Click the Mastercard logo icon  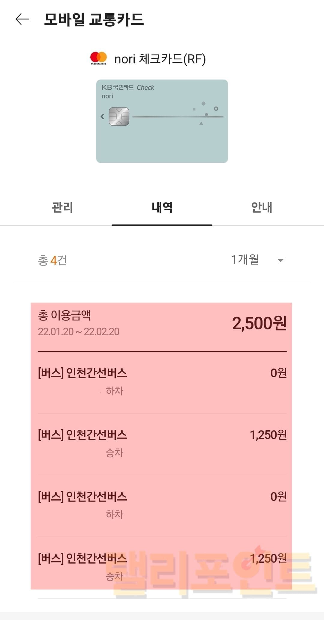point(98,58)
